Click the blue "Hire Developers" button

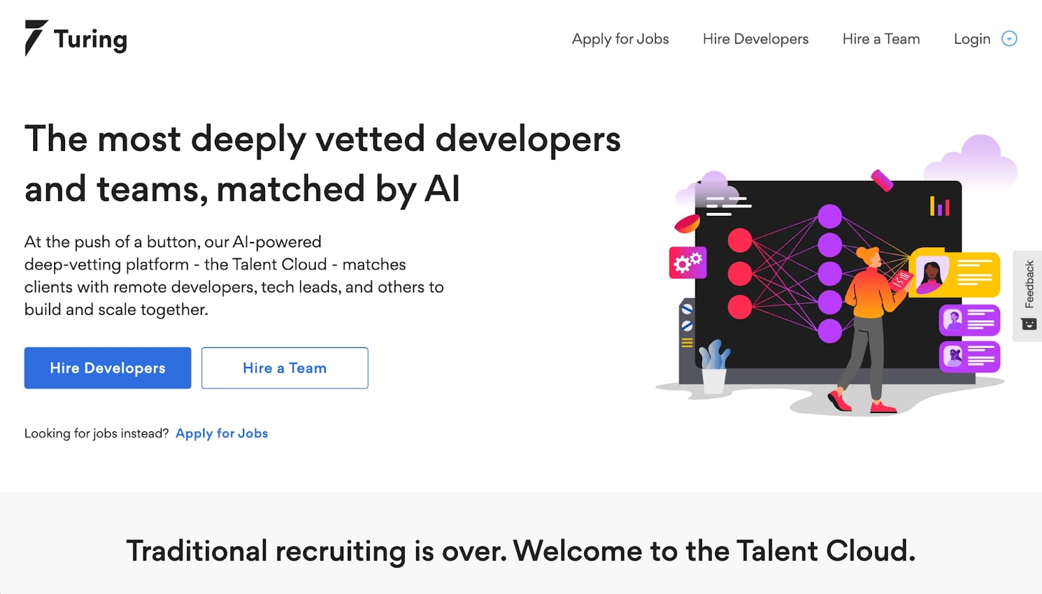coord(107,368)
